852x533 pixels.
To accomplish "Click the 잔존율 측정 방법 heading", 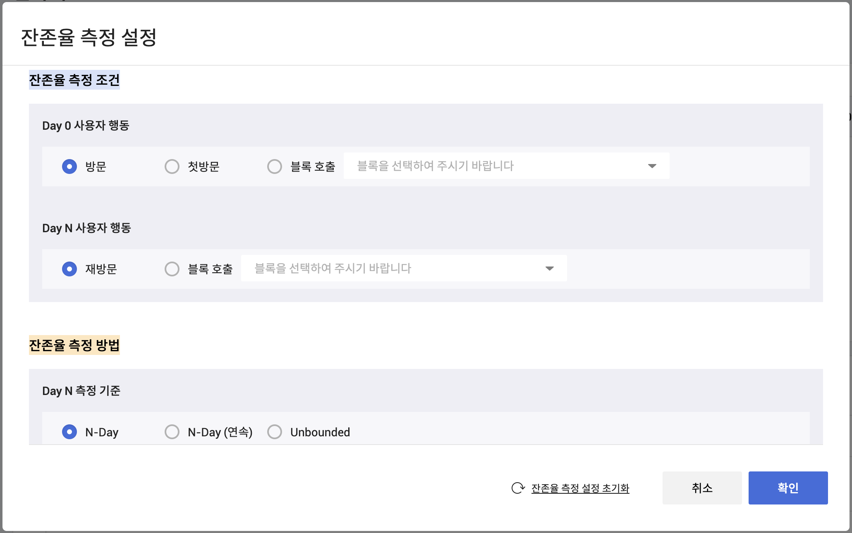I will (74, 345).
